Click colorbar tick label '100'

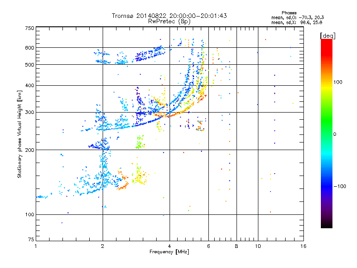338,82
